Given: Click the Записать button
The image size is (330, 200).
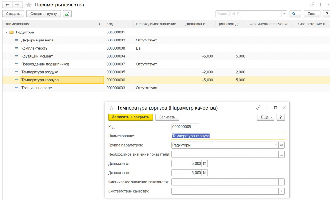Looking at the screenshot, I should (x=167, y=117).
